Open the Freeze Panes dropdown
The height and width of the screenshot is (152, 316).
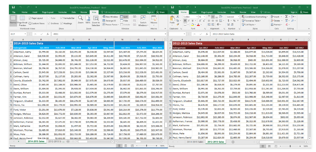pyautogui.click(x=110, y=24)
